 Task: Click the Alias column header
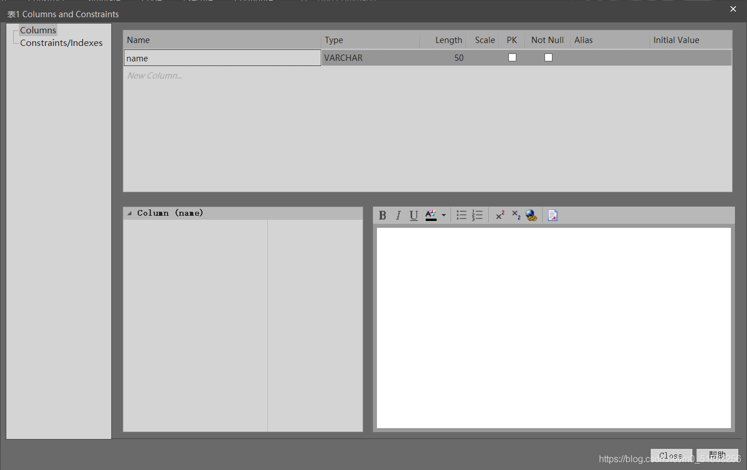(610, 40)
